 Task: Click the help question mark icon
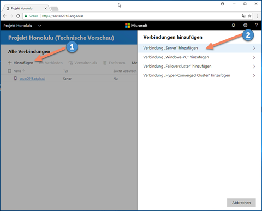257,25
